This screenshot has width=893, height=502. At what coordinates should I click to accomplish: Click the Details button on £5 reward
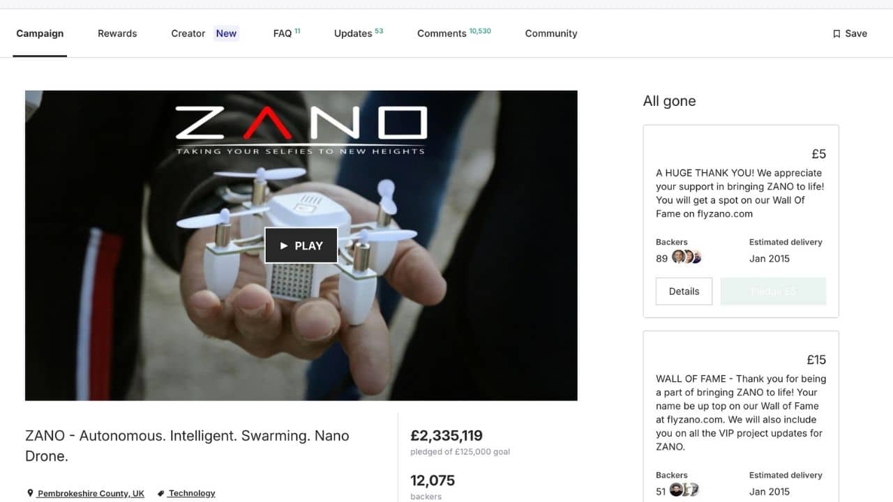tap(684, 291)
